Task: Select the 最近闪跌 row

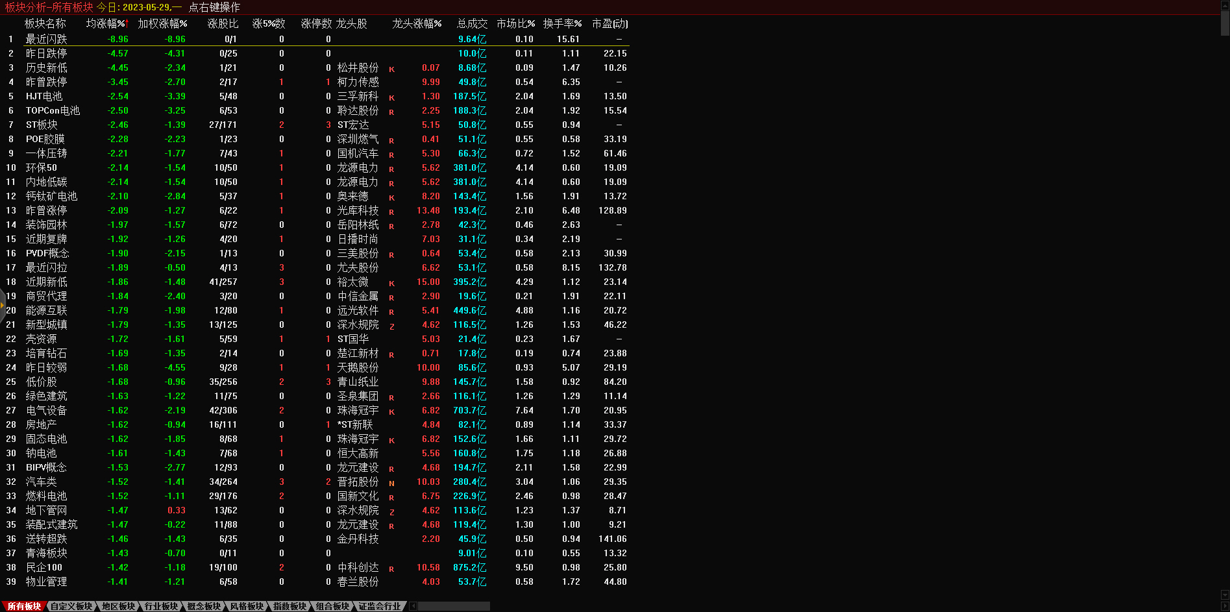Action: pos(46,39)
